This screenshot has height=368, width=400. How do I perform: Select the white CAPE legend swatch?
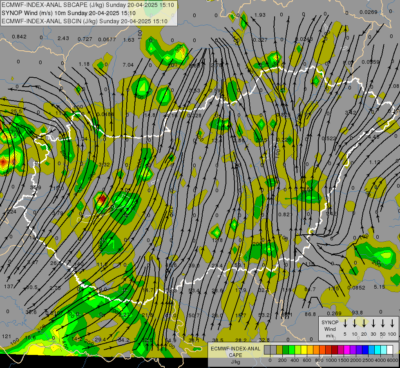389,350
